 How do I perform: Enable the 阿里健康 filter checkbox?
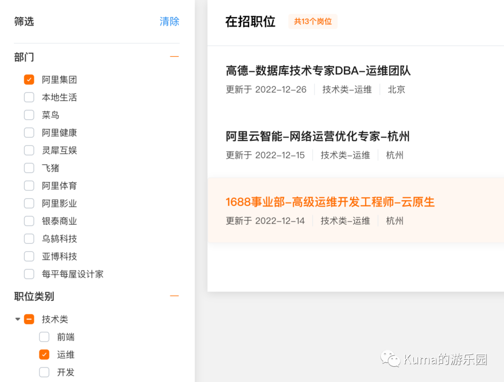(x=29, y=132)
